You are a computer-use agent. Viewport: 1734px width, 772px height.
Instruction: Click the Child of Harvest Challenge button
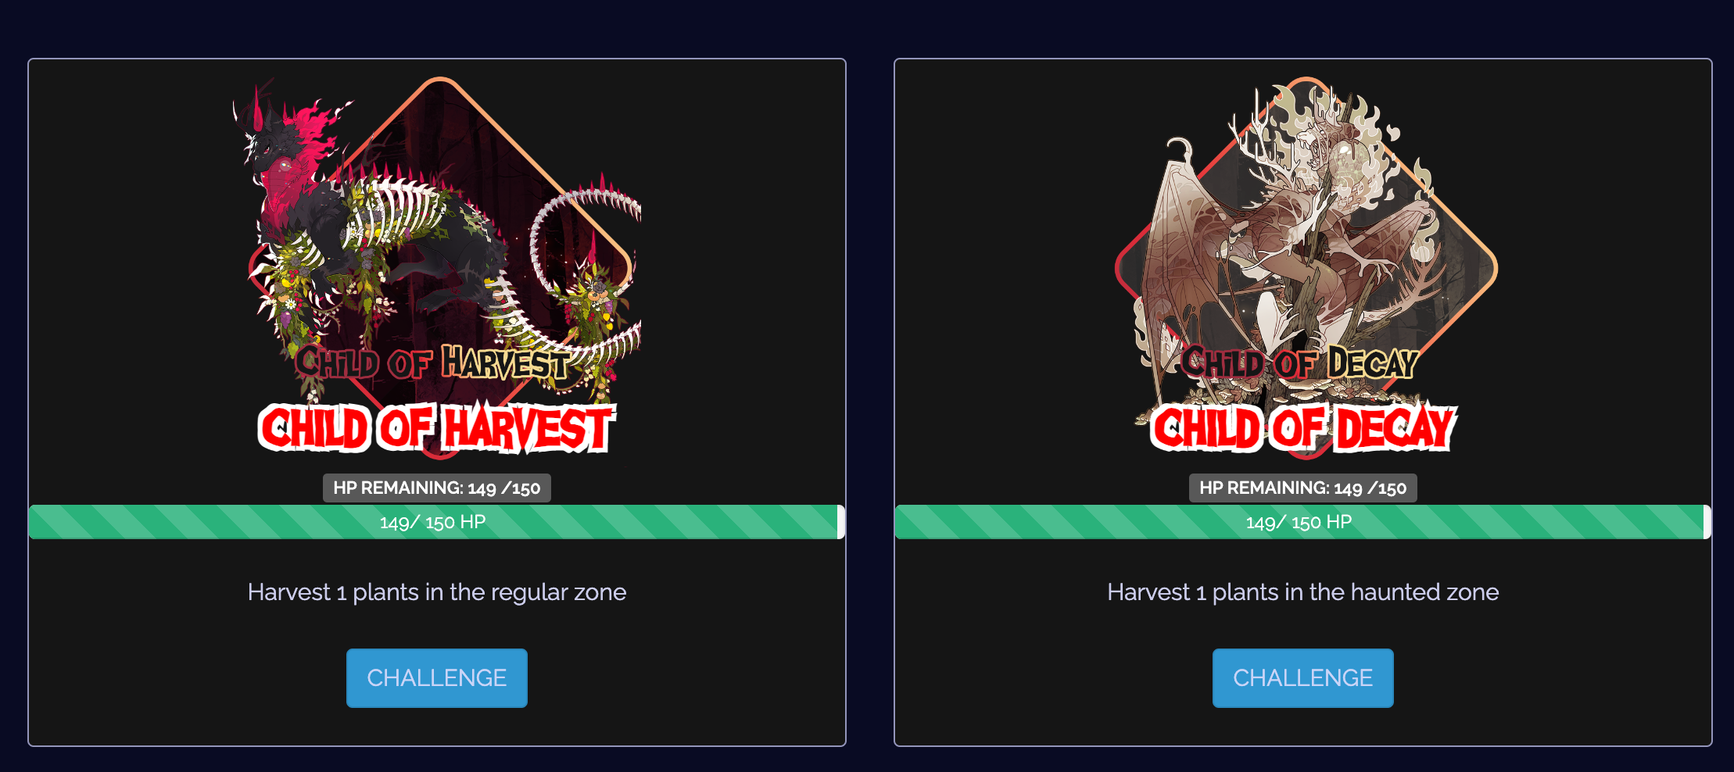(x=436, y=677)
